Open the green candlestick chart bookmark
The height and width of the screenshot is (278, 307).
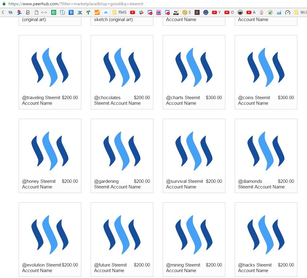[x=88, y=12]
